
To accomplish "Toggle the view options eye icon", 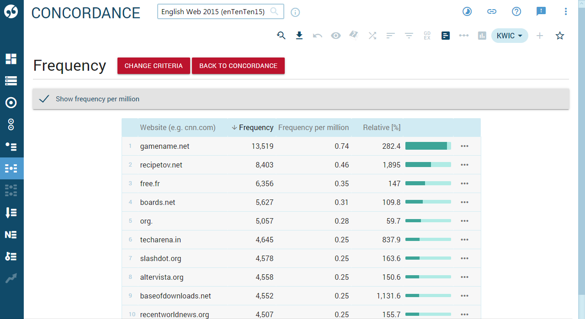I will (x=336, y=36).
